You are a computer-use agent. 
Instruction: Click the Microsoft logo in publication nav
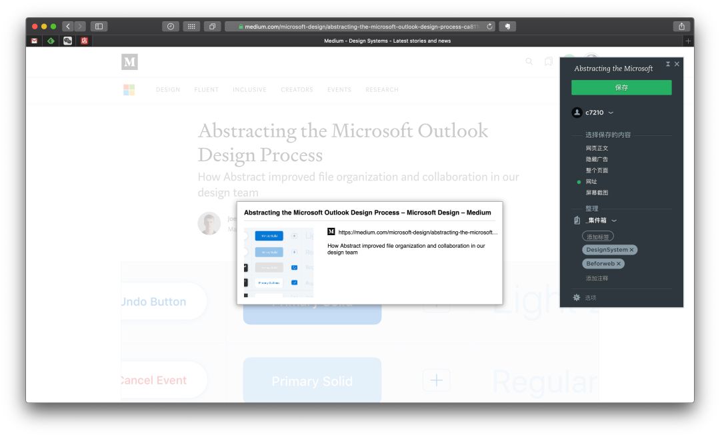point(129,89)
